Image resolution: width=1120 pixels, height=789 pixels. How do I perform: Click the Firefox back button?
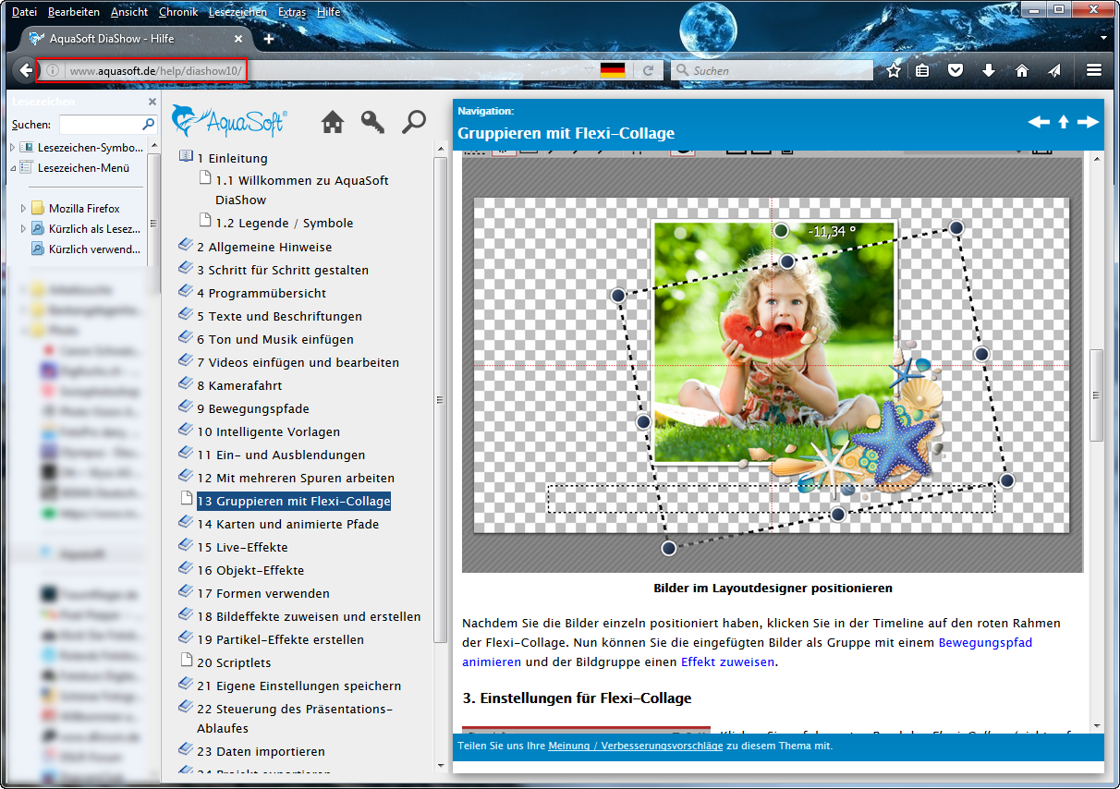point(23,70)
